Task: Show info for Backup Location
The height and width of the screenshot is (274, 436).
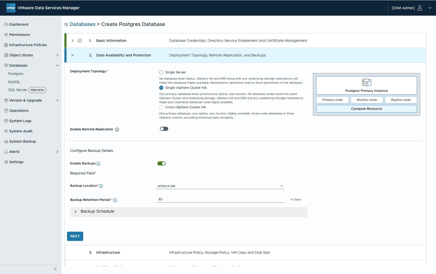Action: [x=101, y=186]
